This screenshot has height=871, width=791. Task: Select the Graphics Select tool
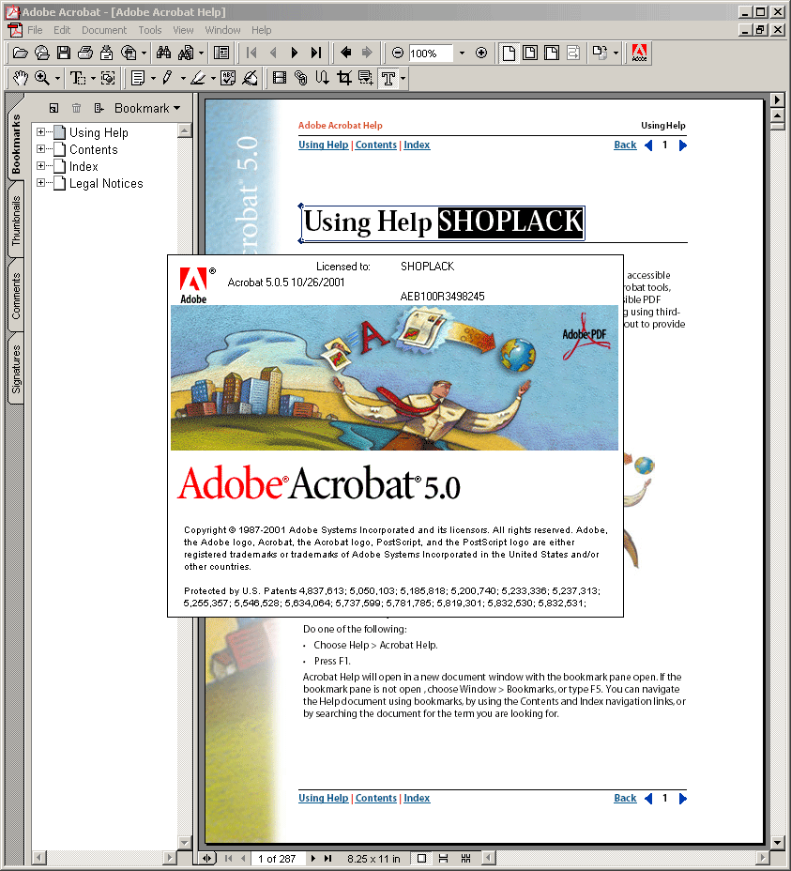pos(108,78)
